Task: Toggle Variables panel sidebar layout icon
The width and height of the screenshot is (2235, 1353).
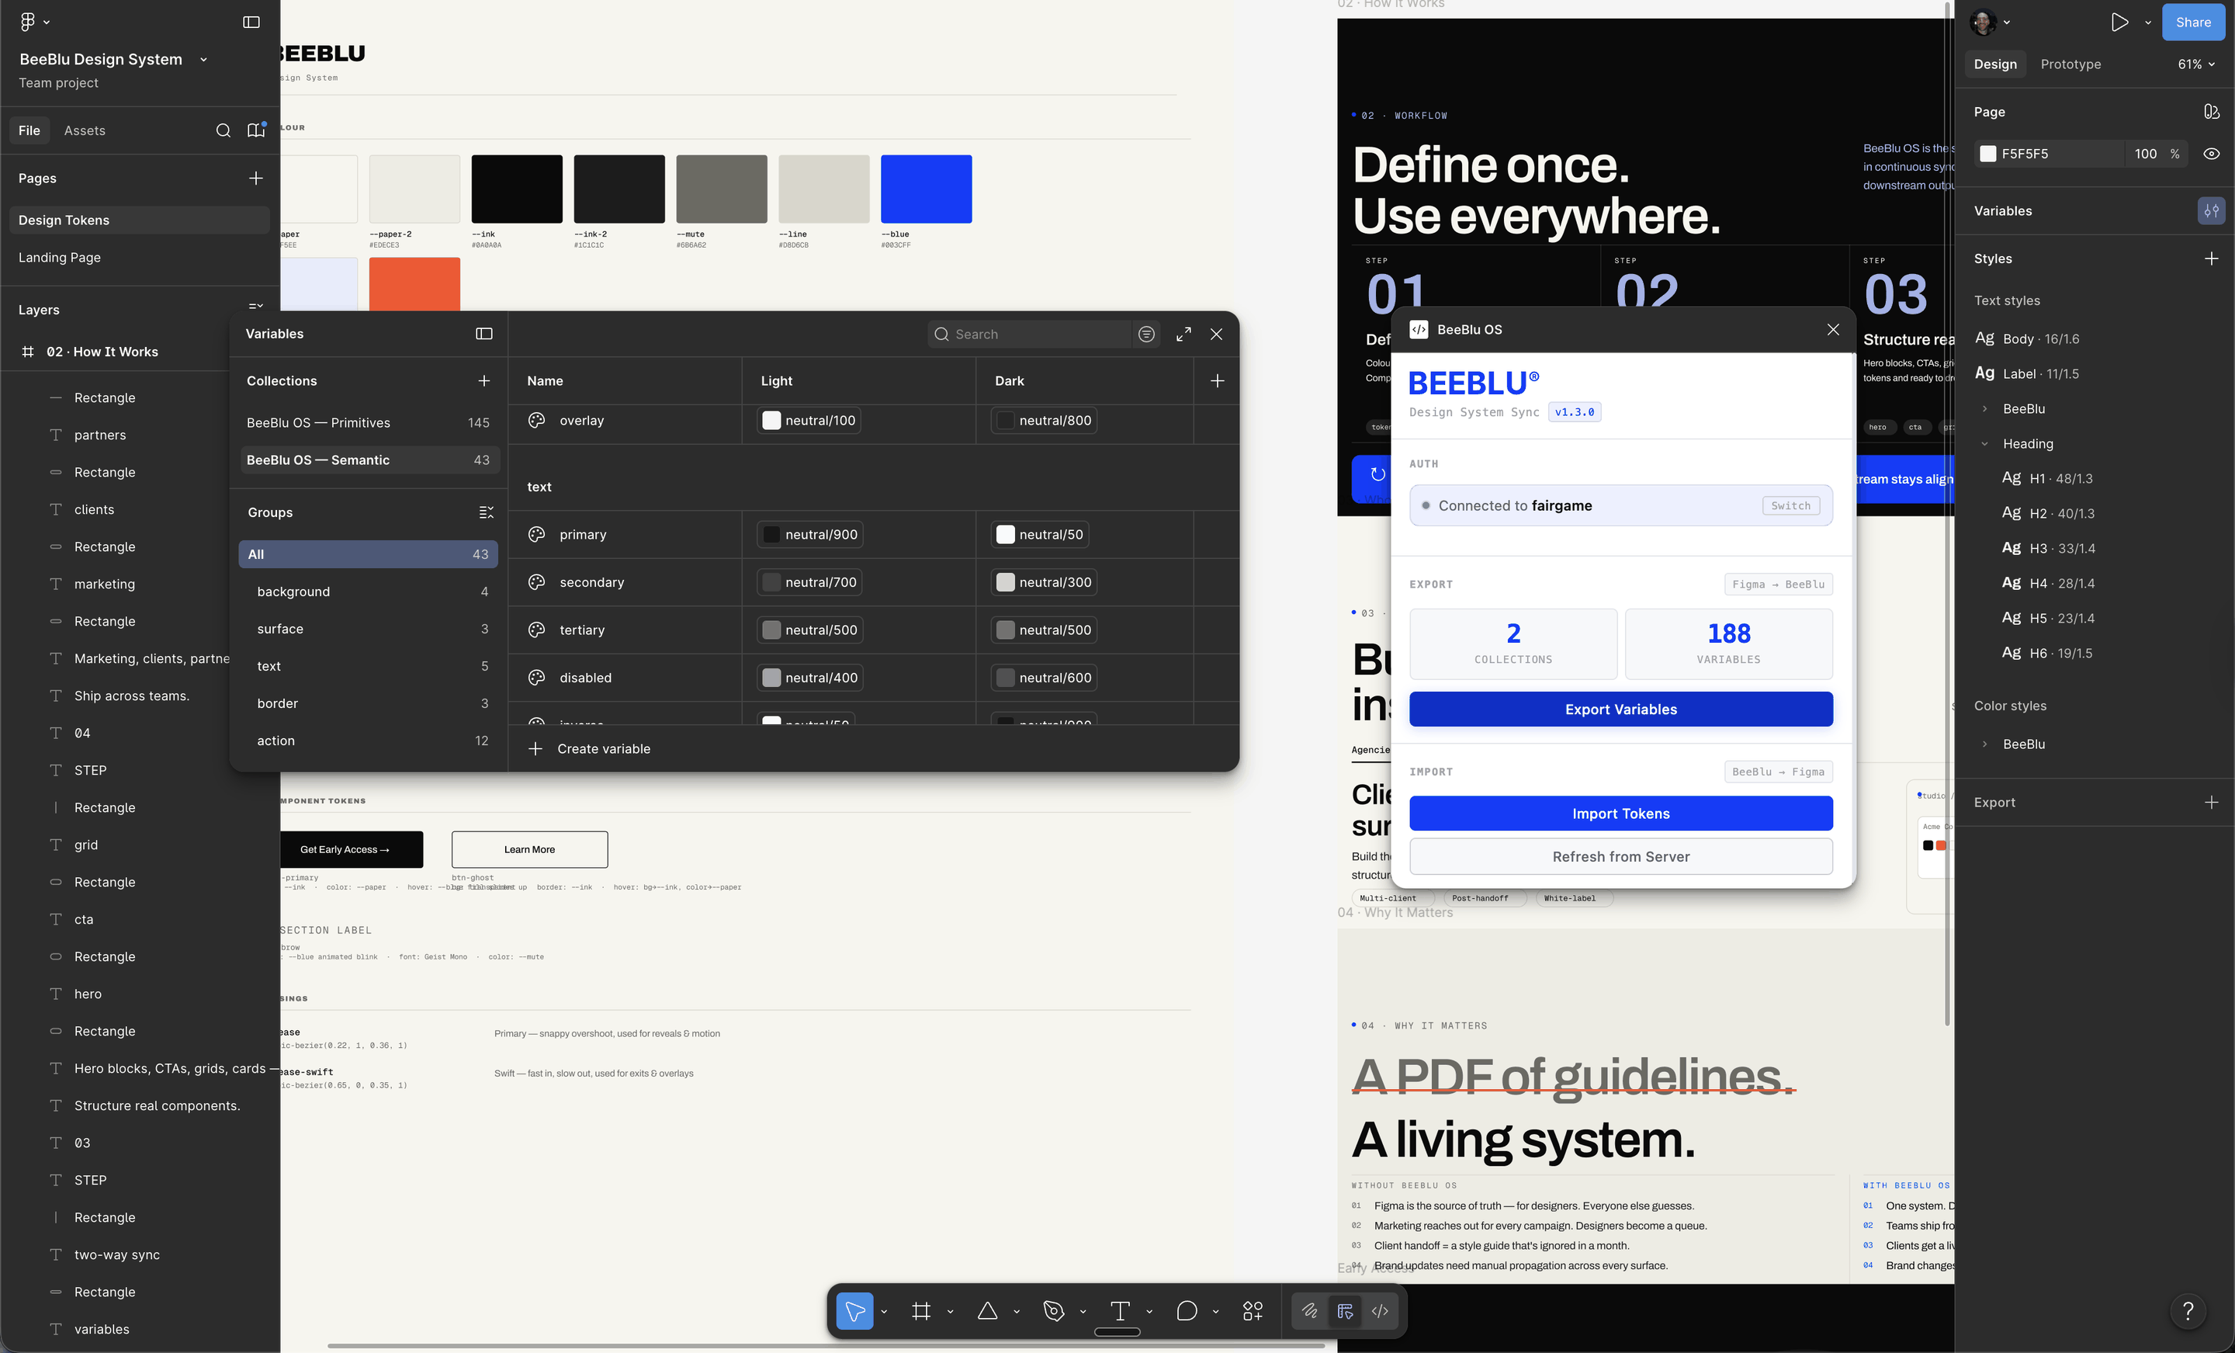Action: tap(484, 334)
